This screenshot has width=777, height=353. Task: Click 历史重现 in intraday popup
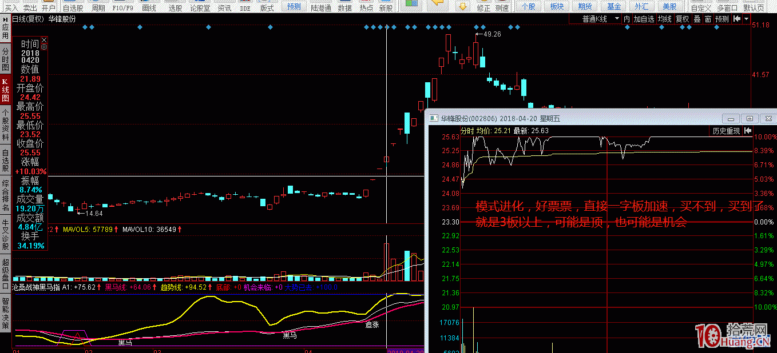(726, 131)
